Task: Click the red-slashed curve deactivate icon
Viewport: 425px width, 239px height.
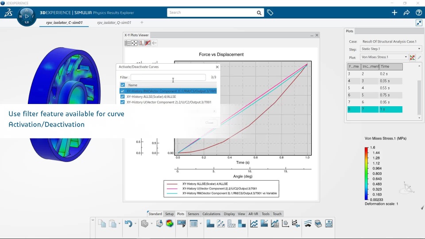Action: [147, 43]
